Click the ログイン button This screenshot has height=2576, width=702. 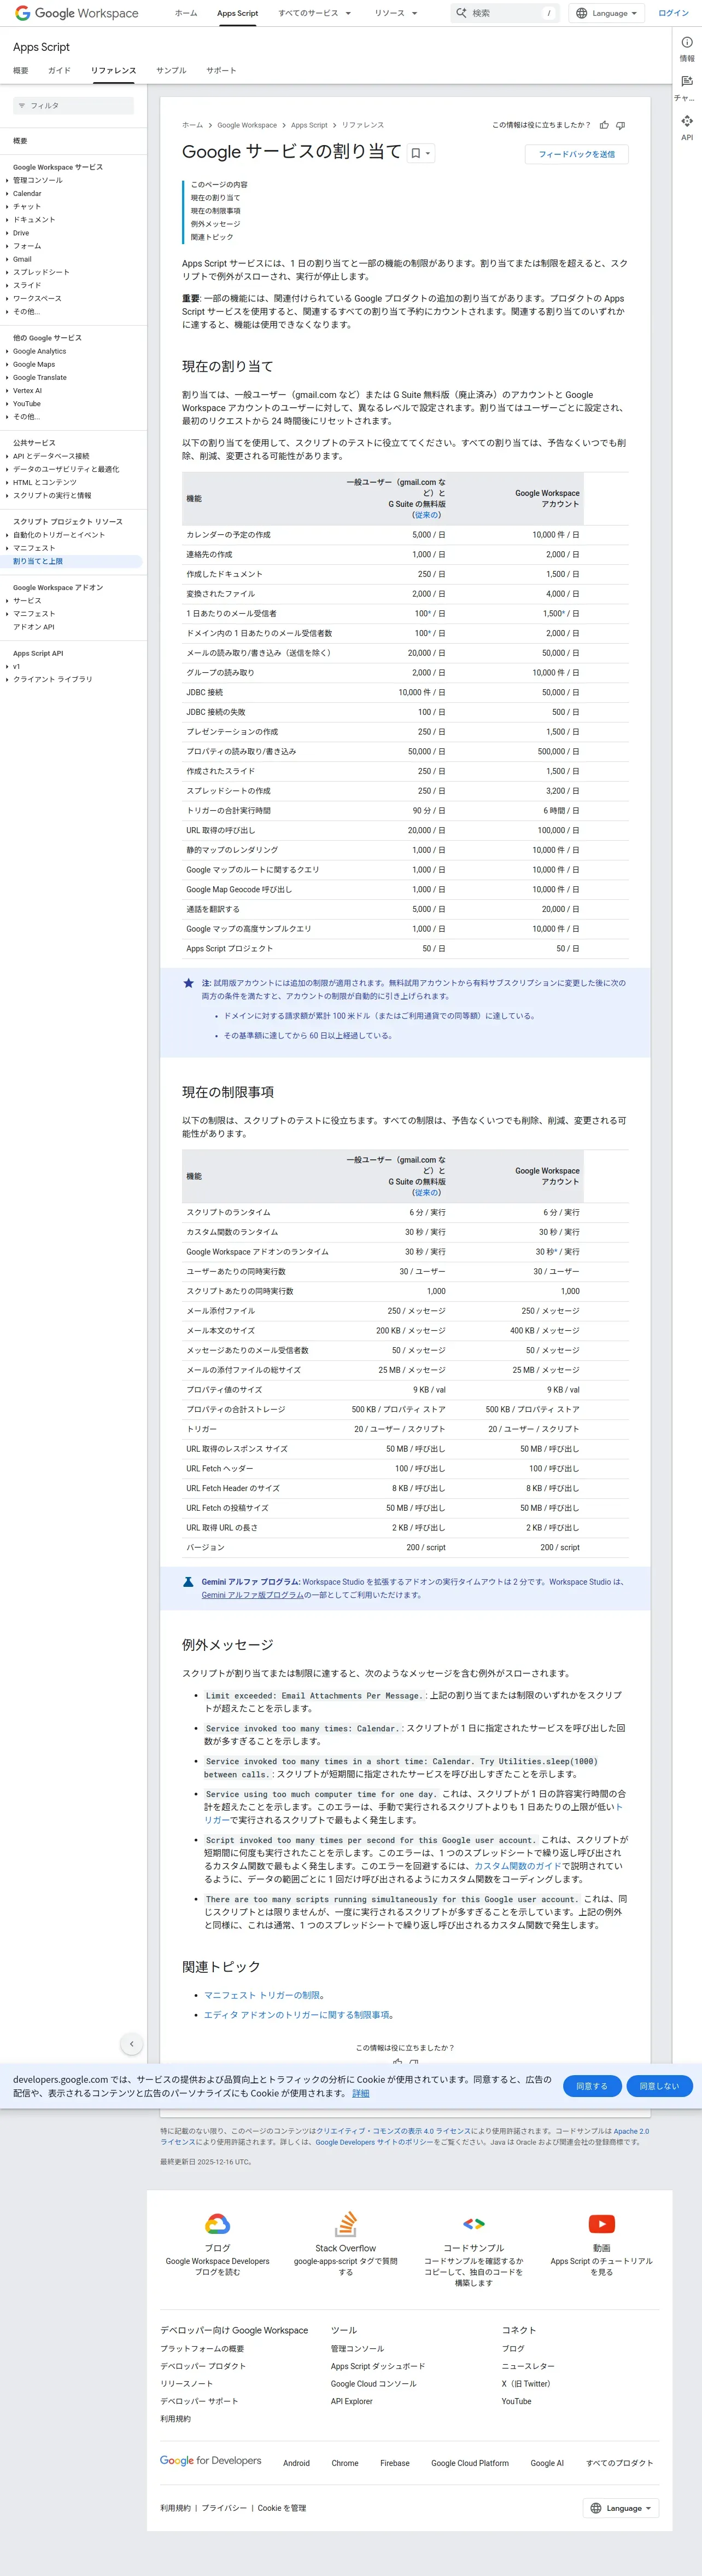[674, 13]
